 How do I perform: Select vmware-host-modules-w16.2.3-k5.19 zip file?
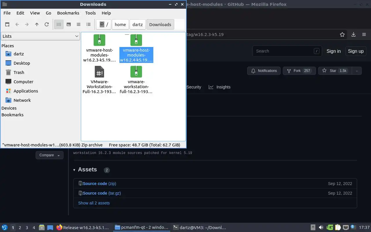pos(99,48)
